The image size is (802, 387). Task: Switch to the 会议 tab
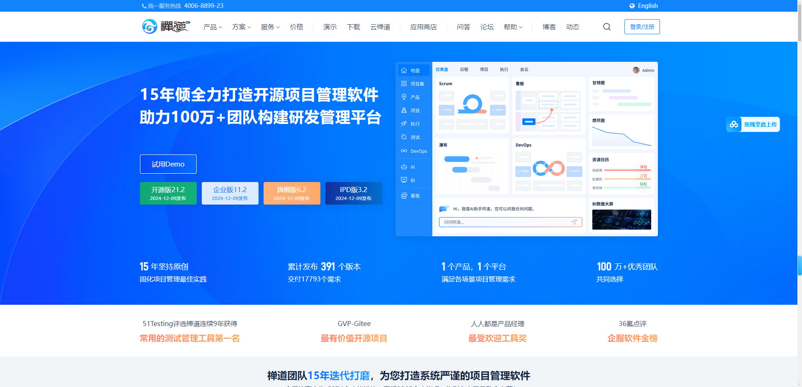pos(524,70)
